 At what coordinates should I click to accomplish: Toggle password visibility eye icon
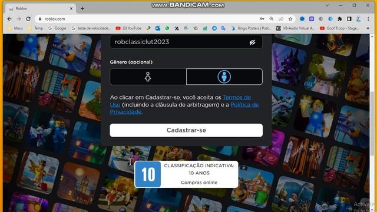pos(252,42)
